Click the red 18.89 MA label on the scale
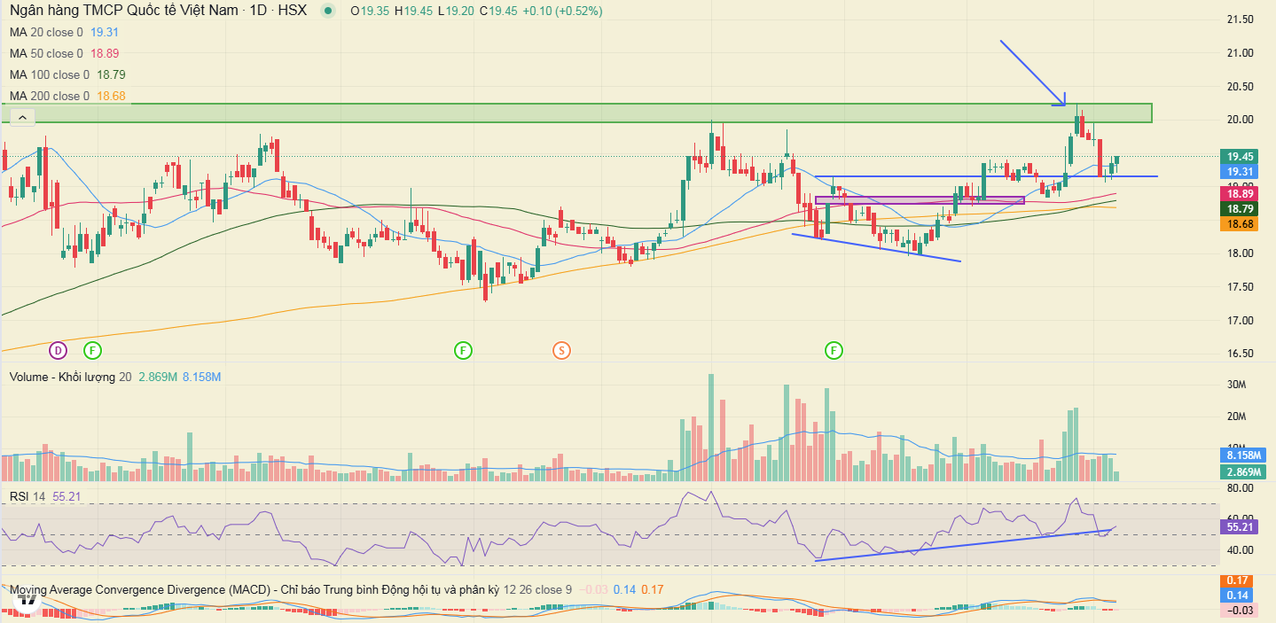This screenshot has width=1276, height=623. pos(1239,193)
